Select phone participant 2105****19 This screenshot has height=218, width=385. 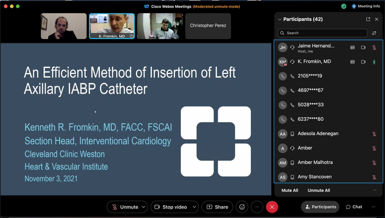pos(328,76)
